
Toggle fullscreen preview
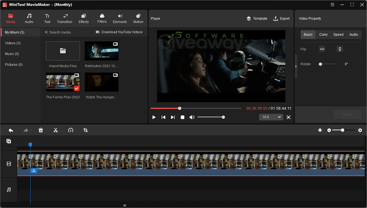(x=288, y=117)
